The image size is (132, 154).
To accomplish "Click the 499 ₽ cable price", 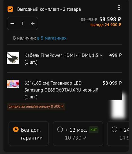I will (x=116, y=55).
